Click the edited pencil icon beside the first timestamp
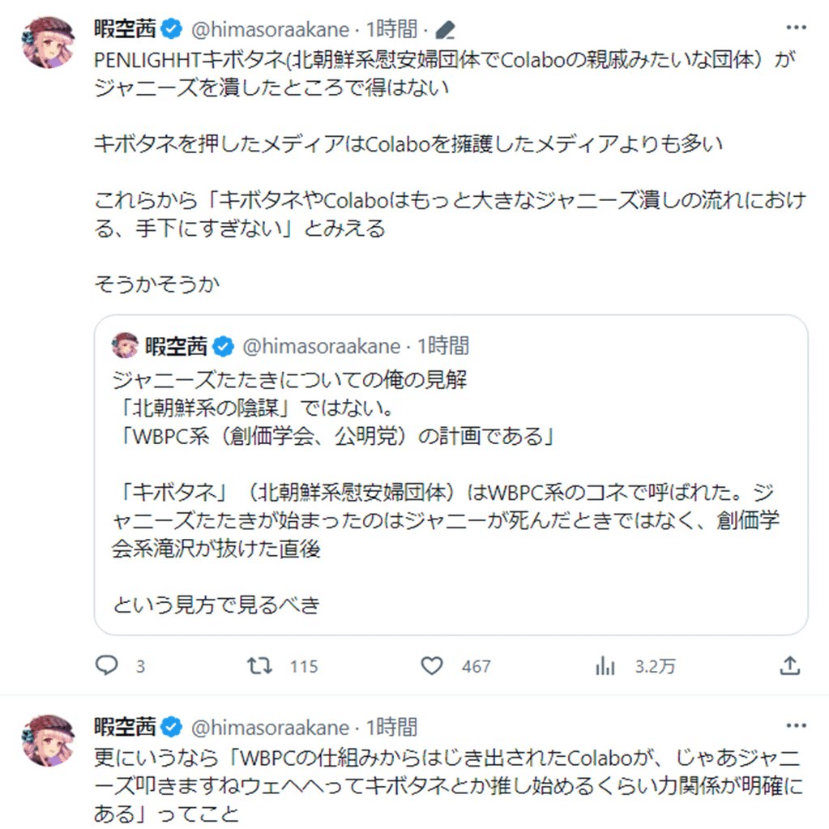Viewport: 829px width, 829px height. pos(446,31)
